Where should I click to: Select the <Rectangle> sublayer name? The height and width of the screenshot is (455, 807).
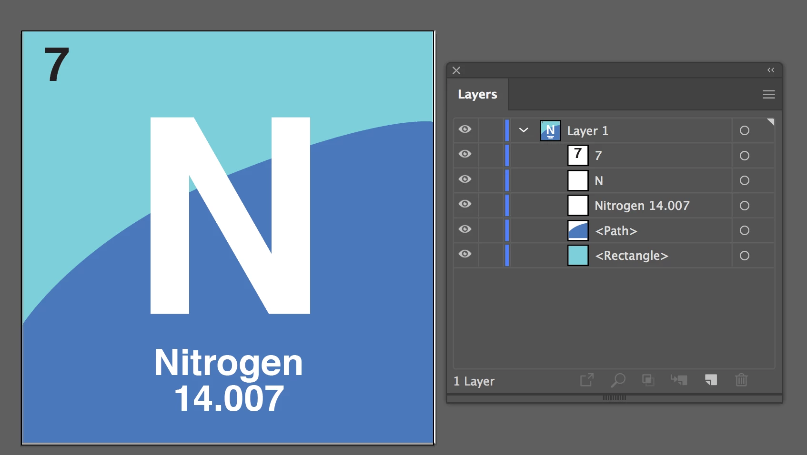[x=632, y=256]
